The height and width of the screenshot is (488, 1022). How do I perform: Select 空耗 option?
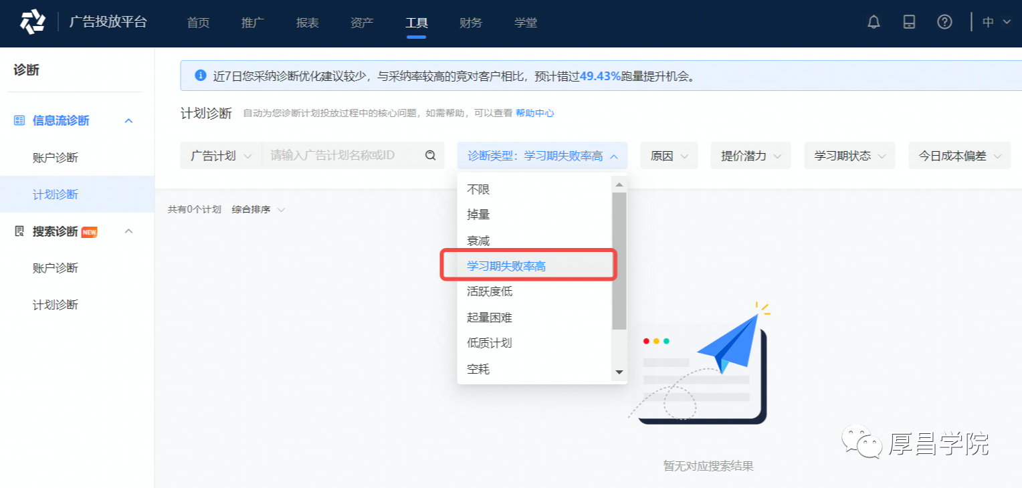pos(534,369)
